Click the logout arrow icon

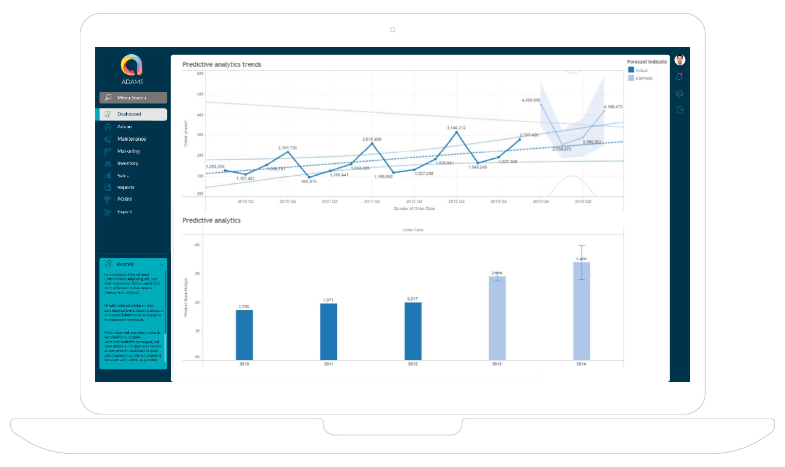coord(679,110)
